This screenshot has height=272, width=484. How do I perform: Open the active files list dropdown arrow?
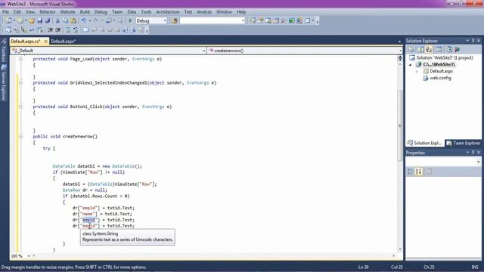click(399, 42)
